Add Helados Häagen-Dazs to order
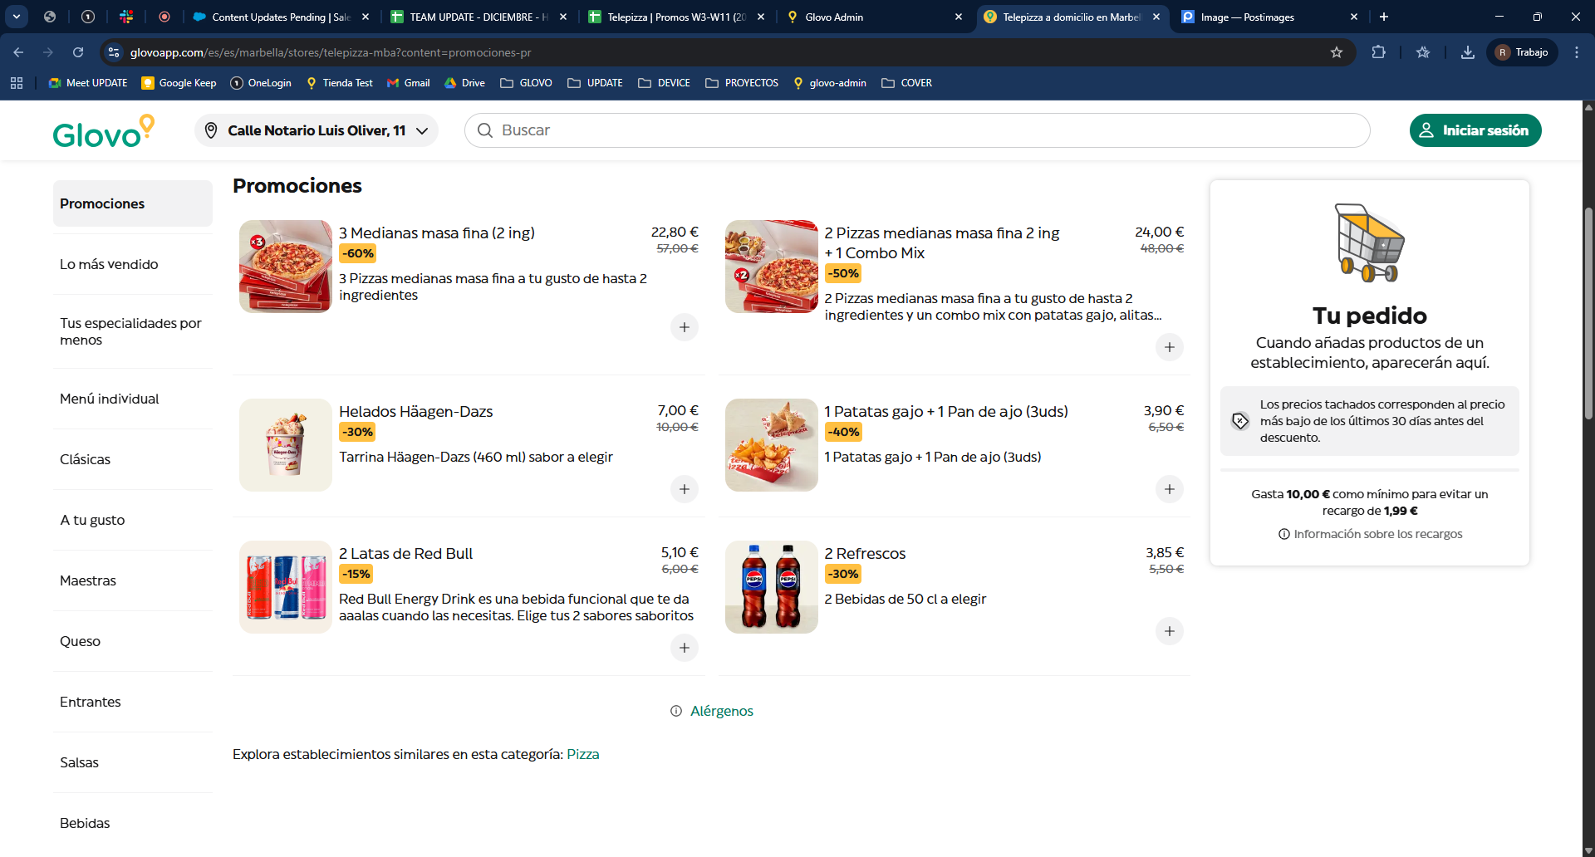The image size is (1595, 857). point(684,489)
